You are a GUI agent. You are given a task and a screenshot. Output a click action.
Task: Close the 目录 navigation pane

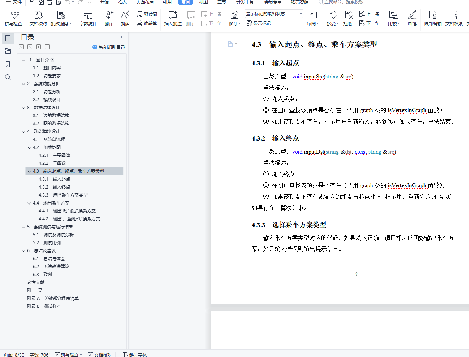tap(121, 37)
